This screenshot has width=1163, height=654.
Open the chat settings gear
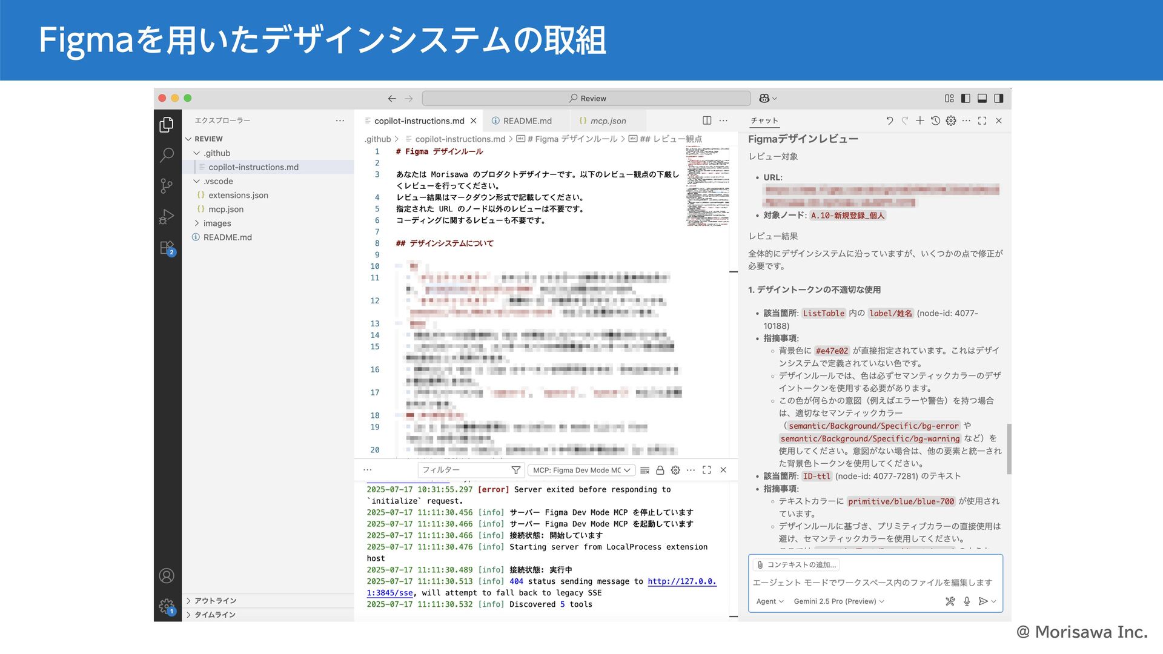(951, 121)
